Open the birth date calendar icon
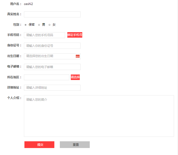Viewport: 178px width, 155px height. [78, 56]
